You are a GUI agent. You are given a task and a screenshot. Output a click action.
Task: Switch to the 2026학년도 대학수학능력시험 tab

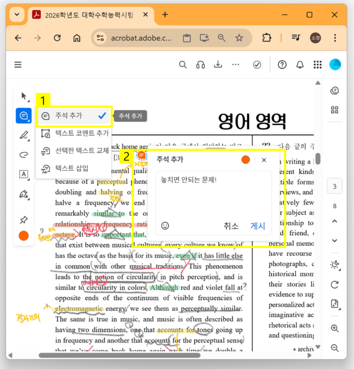tap(89, 15)
